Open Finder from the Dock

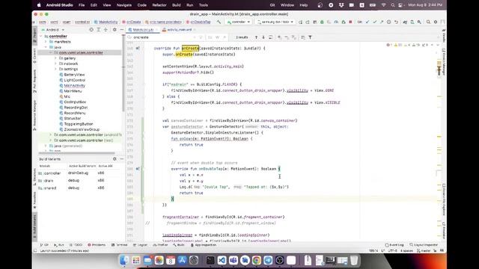(x=124, y=260)
